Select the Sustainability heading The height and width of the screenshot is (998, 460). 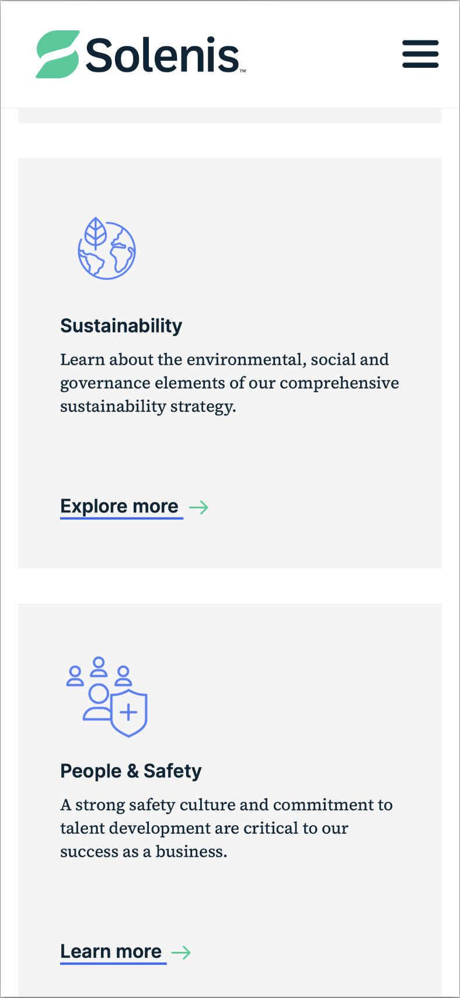coord(121,325)
